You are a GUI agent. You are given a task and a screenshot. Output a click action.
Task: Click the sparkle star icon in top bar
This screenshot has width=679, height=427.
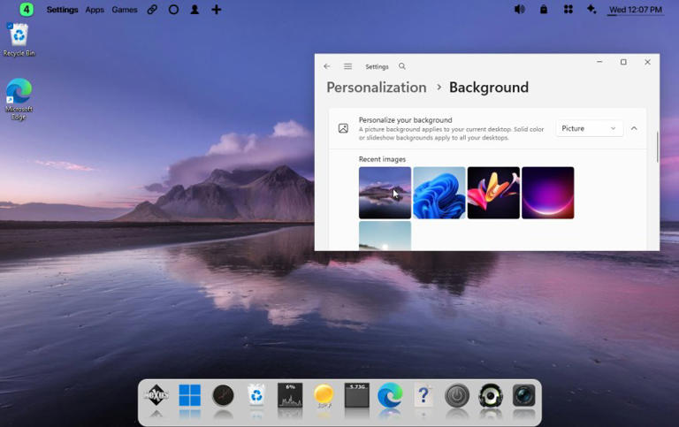click(591, 9)
